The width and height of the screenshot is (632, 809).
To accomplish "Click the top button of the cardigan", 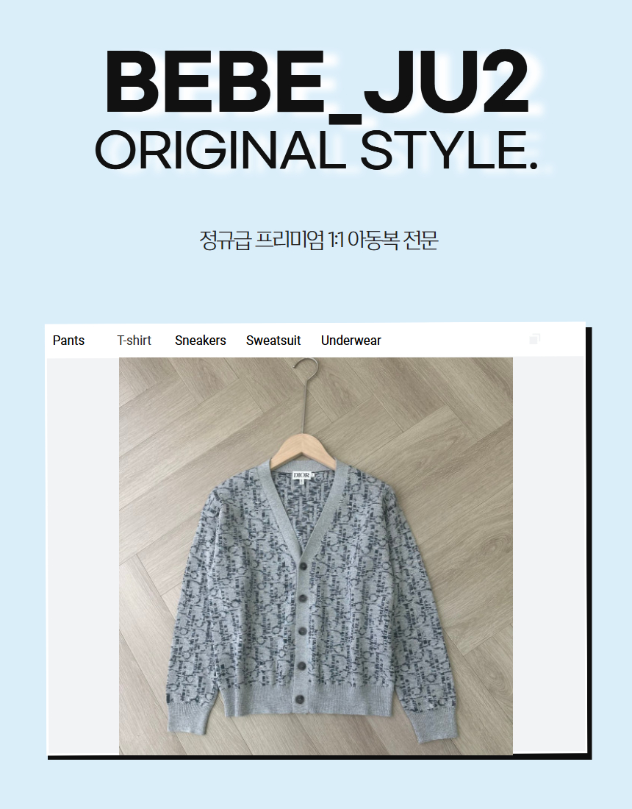I will click(303, 566).
